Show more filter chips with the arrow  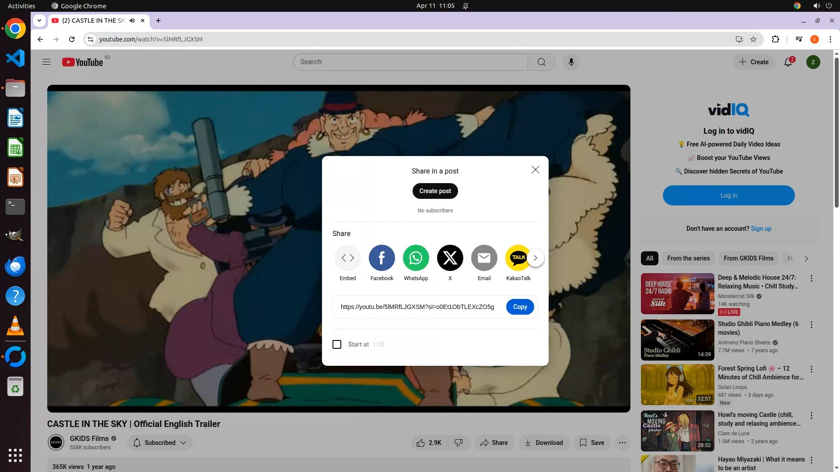pos(806,258)
